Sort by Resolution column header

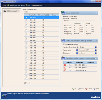(33, 15)
